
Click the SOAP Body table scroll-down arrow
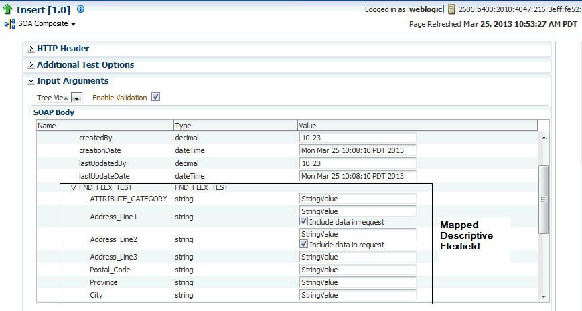[544, 296]
